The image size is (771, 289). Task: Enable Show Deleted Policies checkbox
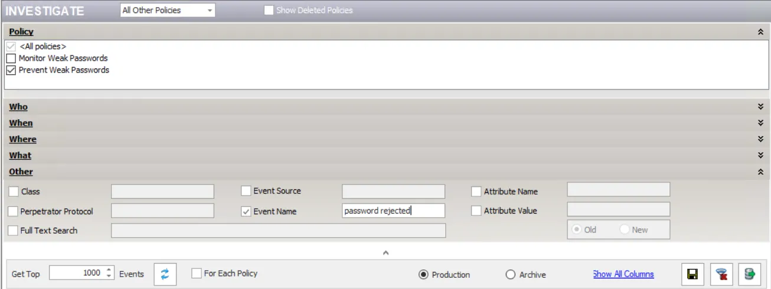tap(269, 10)
